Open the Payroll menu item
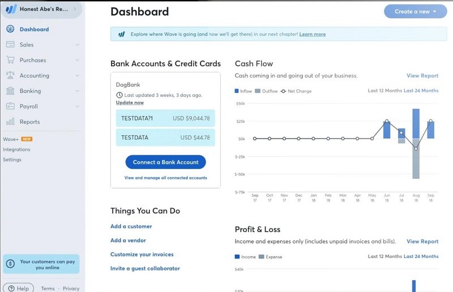Image resolution: width=453 pixels, height=292 pixels. (x=29, y=106)
